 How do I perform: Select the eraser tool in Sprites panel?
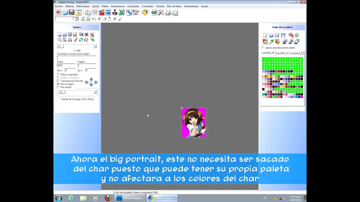[81, 40]
